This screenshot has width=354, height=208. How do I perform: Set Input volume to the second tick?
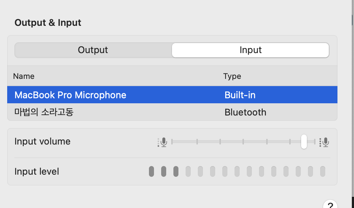pos(197,142)
